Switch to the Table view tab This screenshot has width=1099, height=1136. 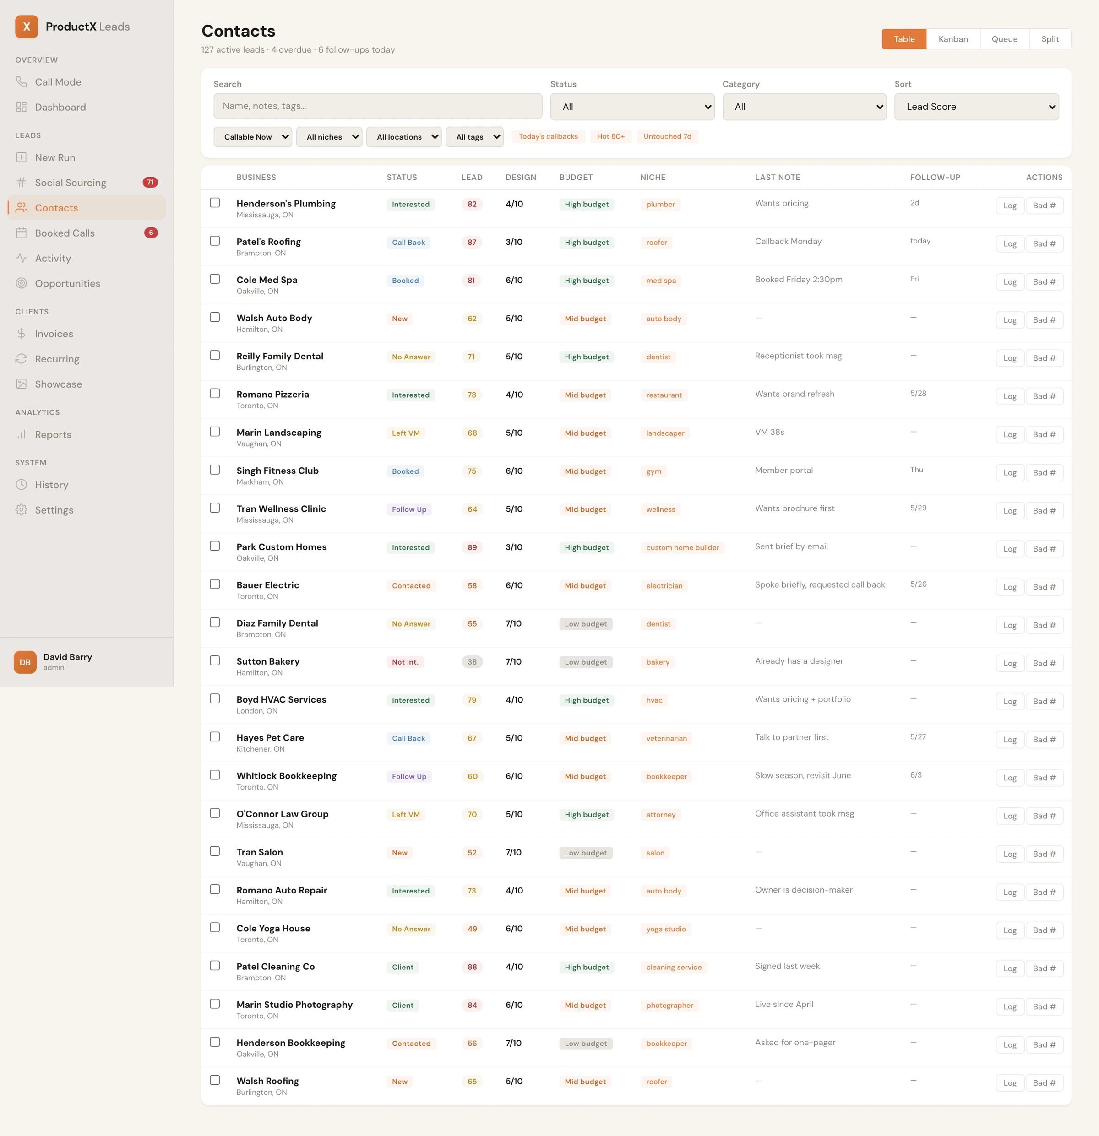pos(904,39)
